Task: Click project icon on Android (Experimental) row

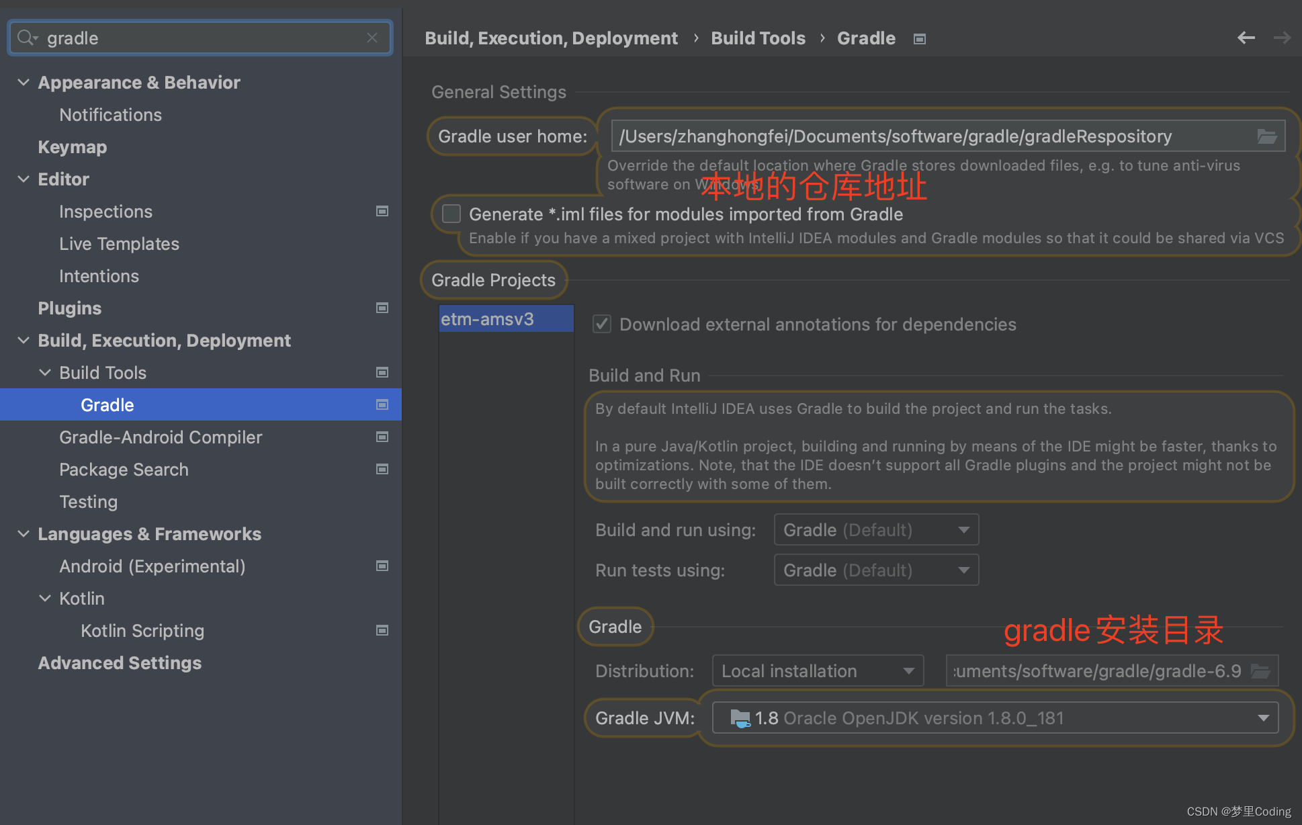Action: tap(382, 566)
